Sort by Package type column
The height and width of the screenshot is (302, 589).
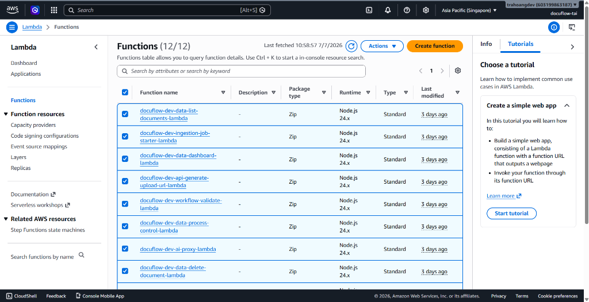click(324, 92)
